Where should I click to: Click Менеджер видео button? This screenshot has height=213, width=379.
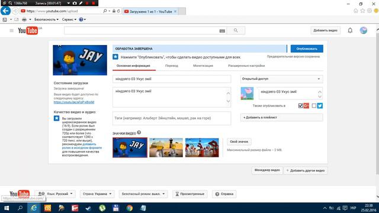267,170
